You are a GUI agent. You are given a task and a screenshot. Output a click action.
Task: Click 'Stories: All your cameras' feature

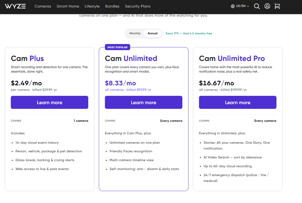(236, 145)
